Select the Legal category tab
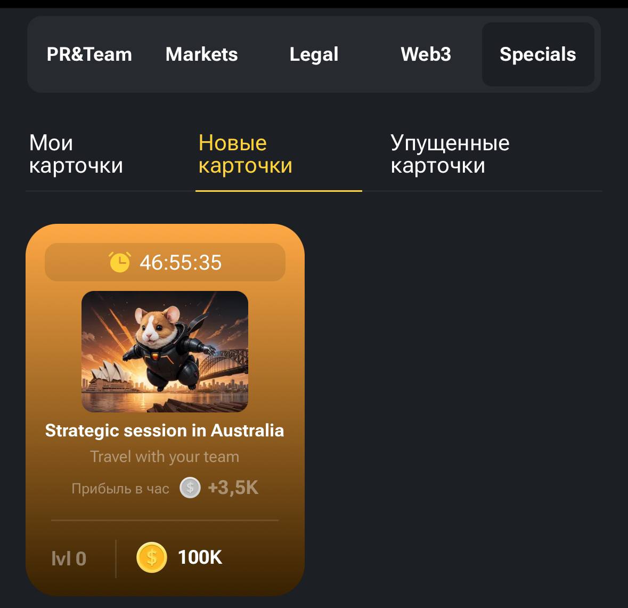 point(314,54)
